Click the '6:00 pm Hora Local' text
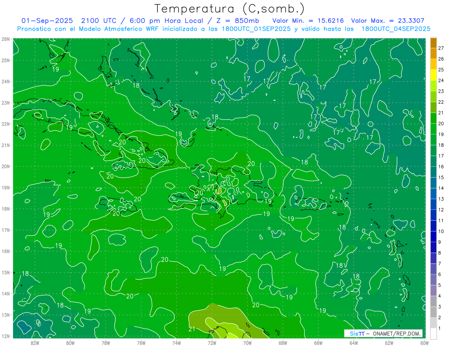 point(166,21)
